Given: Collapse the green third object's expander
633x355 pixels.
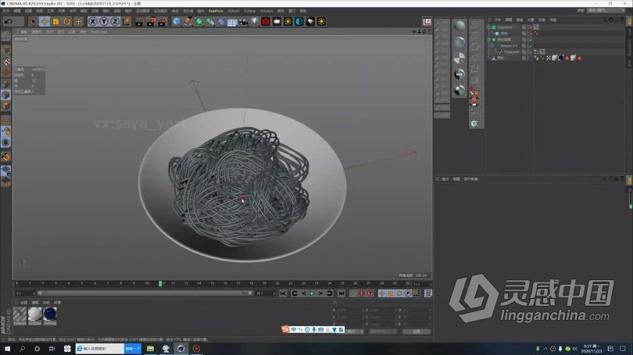Looking at the screenshot, I should click(489, 40).
